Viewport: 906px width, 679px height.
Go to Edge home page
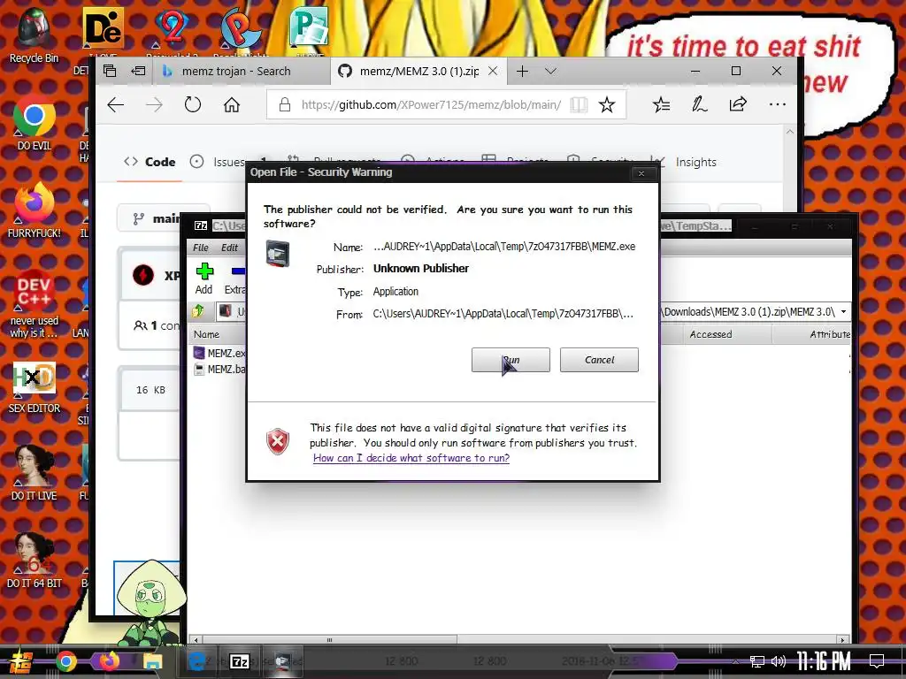point(232,104)
